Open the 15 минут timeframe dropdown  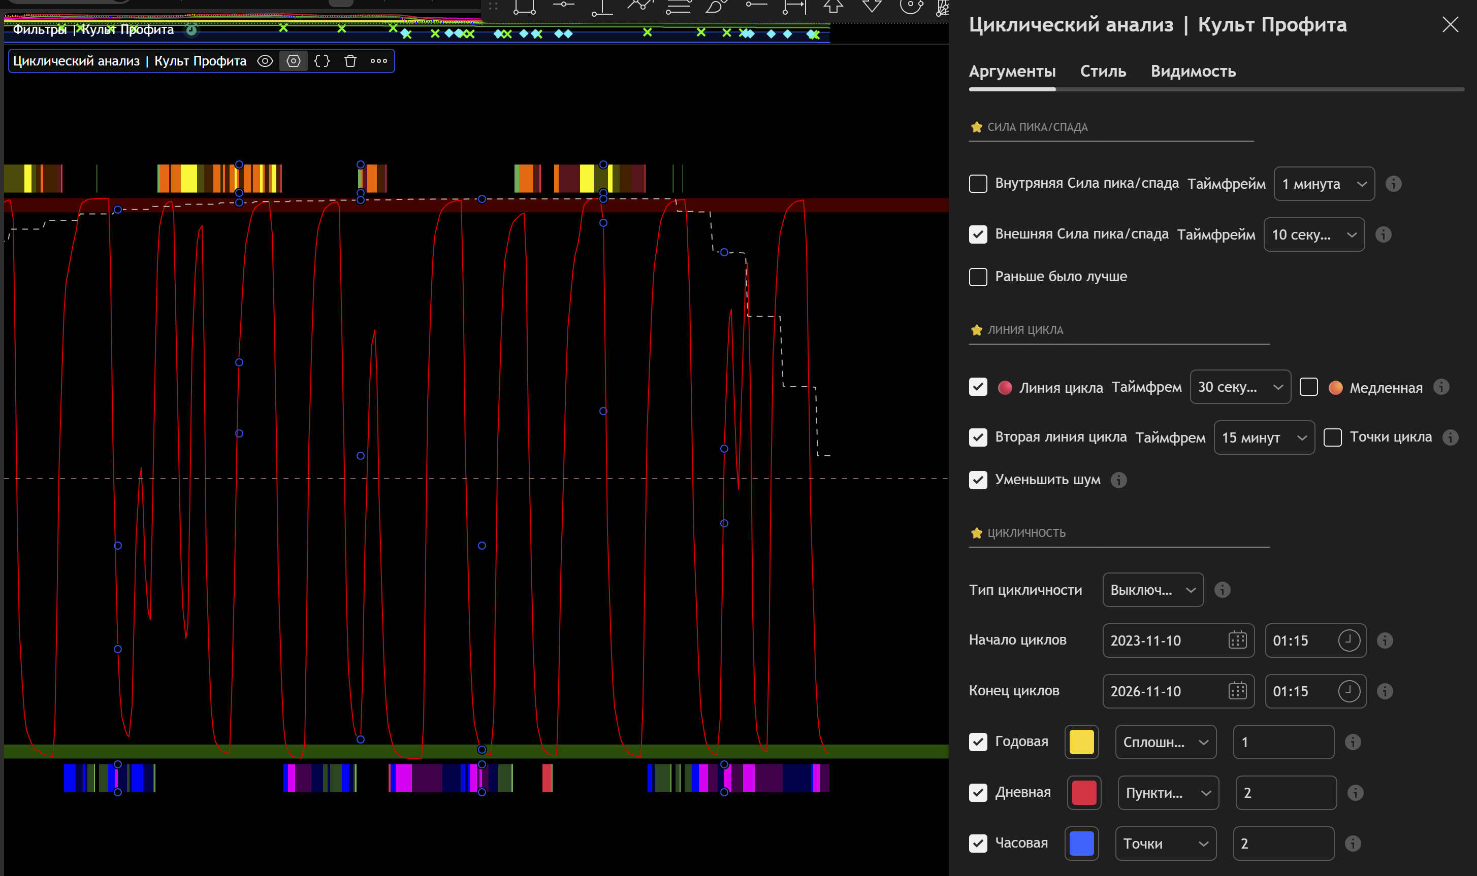click(x=1264, y=437)
